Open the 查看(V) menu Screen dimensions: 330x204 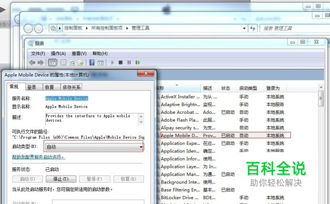79,54
